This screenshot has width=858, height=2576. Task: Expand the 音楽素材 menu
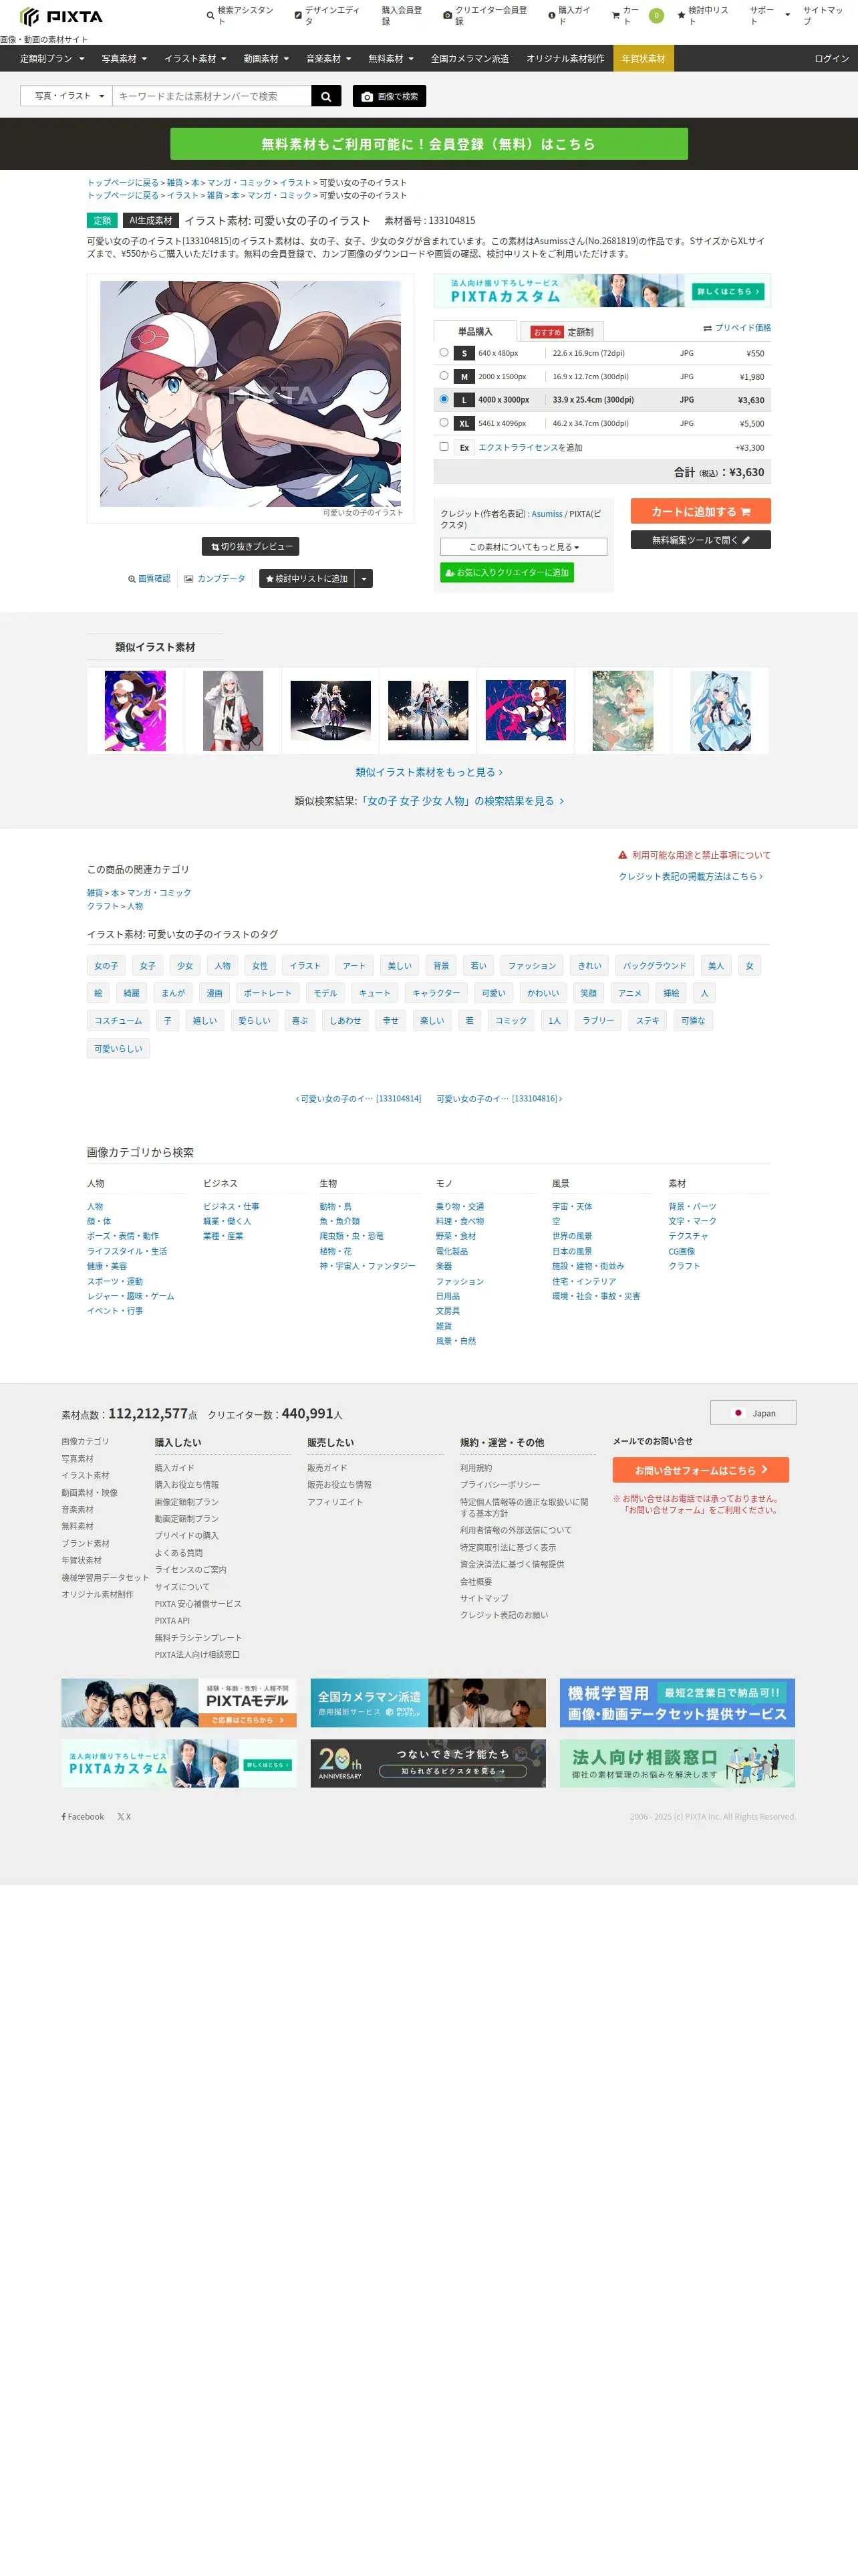329,59
